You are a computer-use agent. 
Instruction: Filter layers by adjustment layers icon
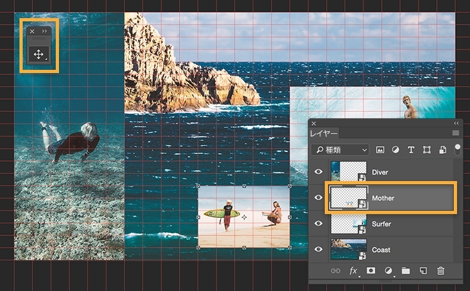(395, 150)
